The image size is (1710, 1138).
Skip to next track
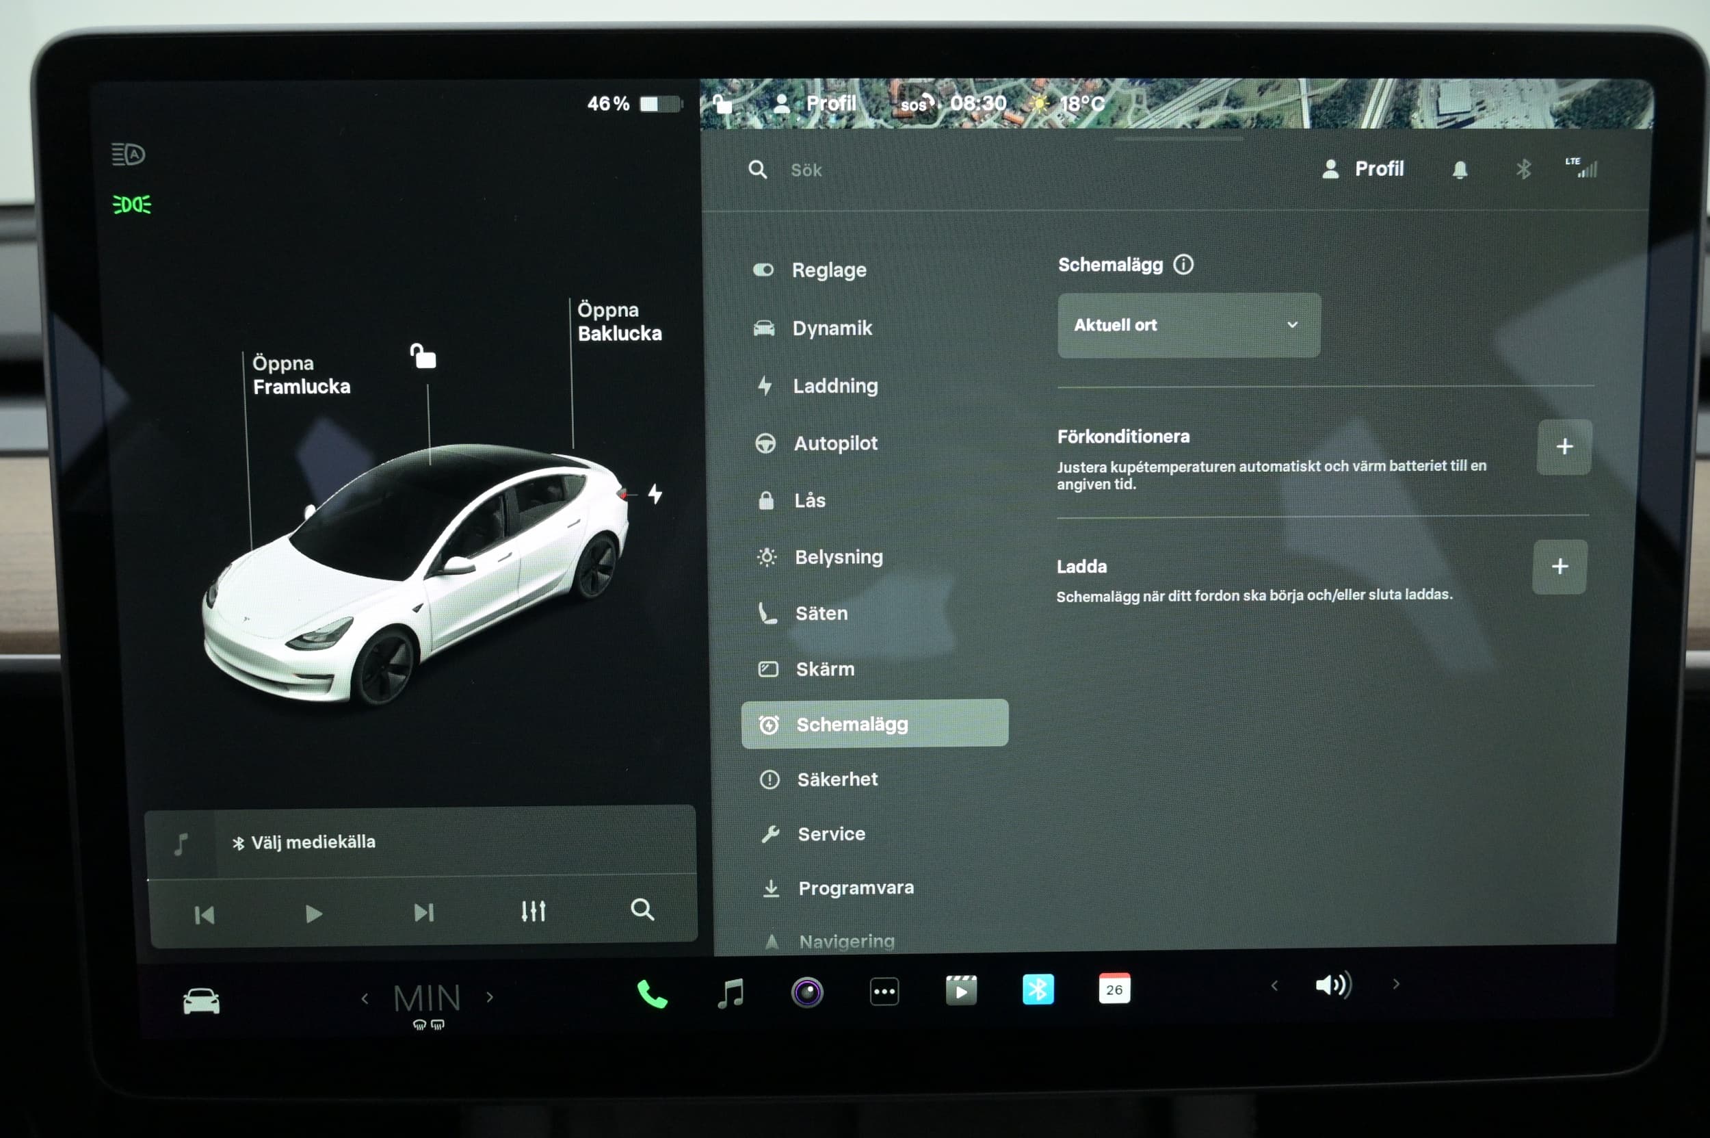point(423,912)
